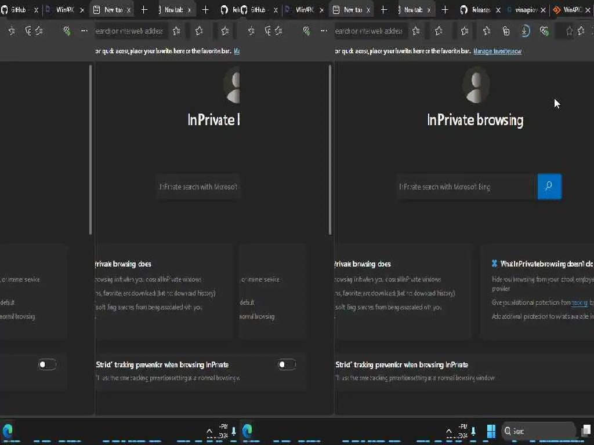This screenshot has width=594, height=445.
Task: Close the Releases GitHub tab
Action: pyautogui.click(x=498, y=10)
